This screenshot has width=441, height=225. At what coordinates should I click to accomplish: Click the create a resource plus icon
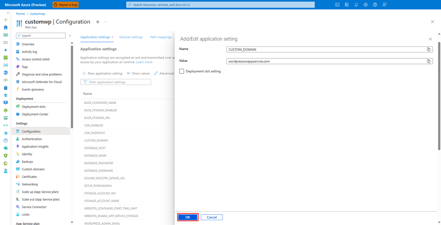(5, 20)
